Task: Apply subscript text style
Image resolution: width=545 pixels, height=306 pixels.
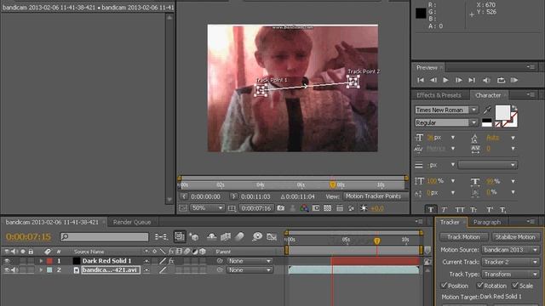Action: click(x=503, y=210)
